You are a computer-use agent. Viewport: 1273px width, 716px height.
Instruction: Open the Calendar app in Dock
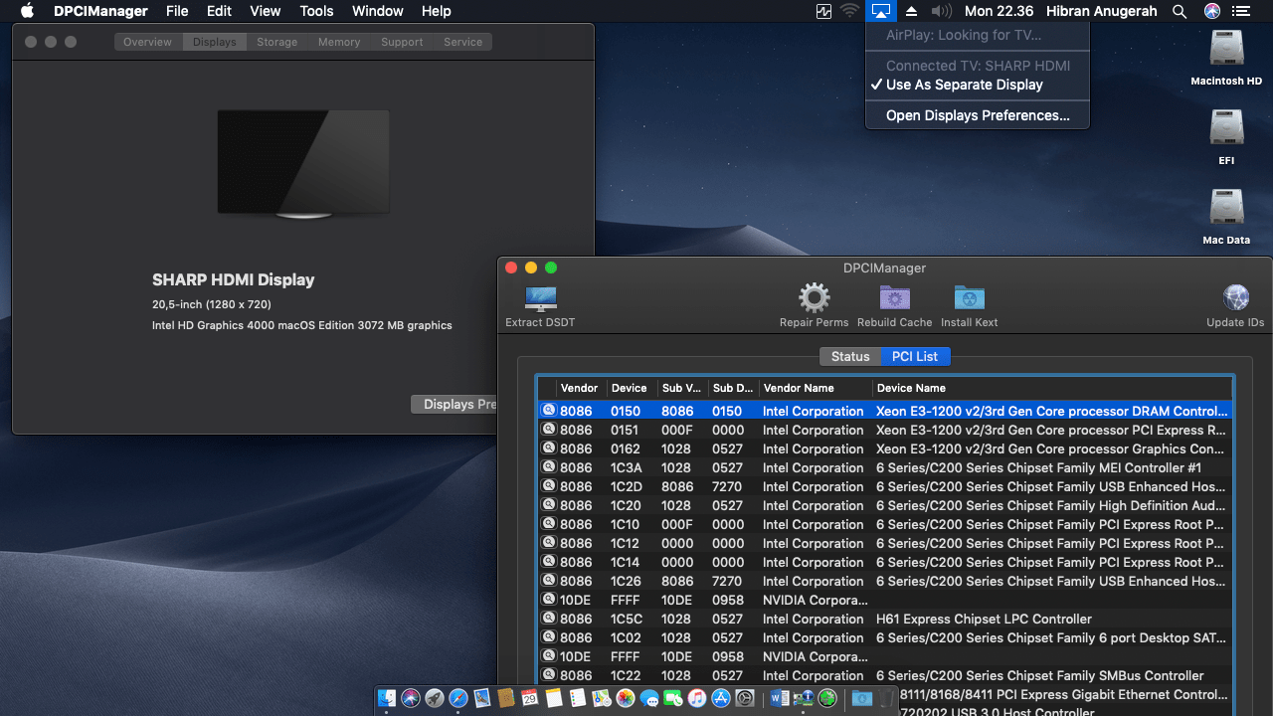[530, 699]
